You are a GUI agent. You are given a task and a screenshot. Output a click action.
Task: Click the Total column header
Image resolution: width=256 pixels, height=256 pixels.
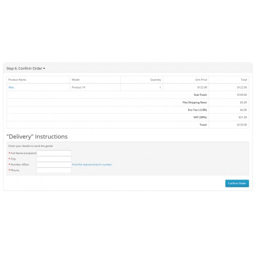244,80
